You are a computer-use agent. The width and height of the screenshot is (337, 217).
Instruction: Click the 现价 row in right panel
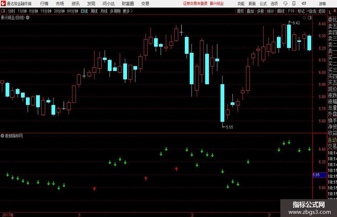point(332,89)
